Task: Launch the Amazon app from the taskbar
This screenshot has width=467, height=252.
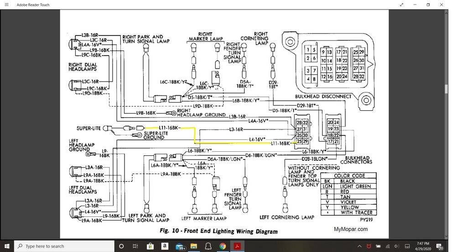Action: pyautogui.click(x=164, y=246)
